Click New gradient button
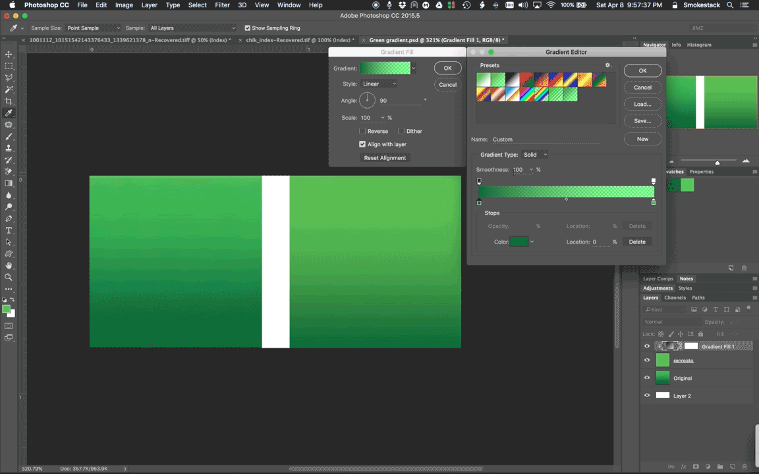Screen dimensions: 759x474 (642, 139)
